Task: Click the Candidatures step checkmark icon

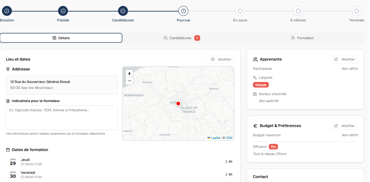Action: click(x=123, y=11)
